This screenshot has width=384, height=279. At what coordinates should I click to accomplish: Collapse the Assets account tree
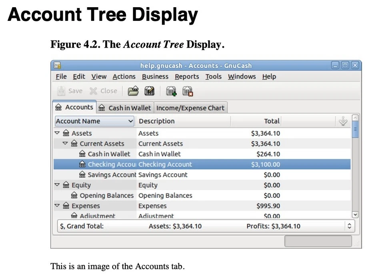tap(57, 133)
